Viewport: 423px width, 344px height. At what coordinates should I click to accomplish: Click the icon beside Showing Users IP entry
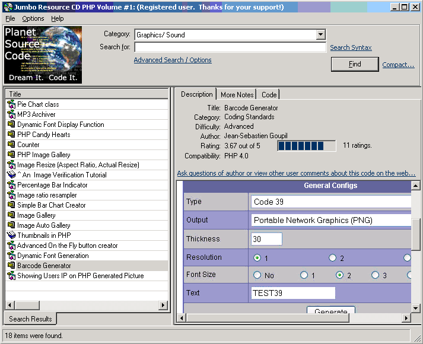click(x=11, y=276)
